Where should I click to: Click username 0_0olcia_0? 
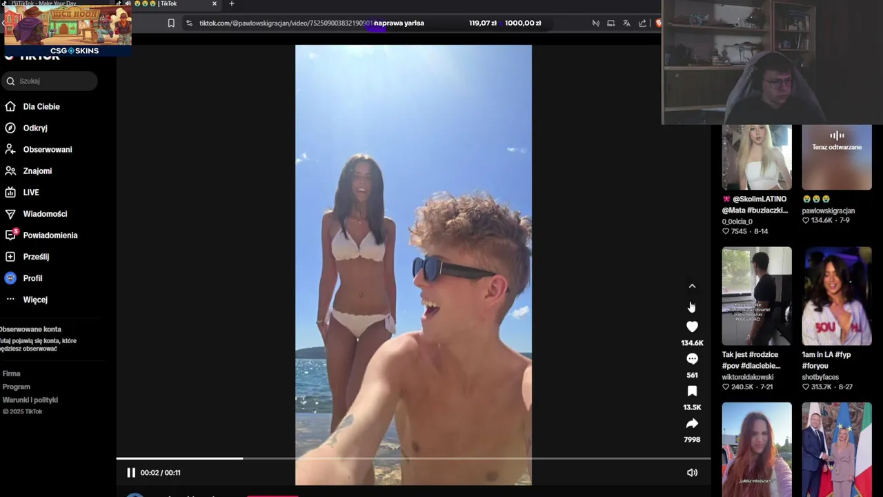tap(737, 222)
